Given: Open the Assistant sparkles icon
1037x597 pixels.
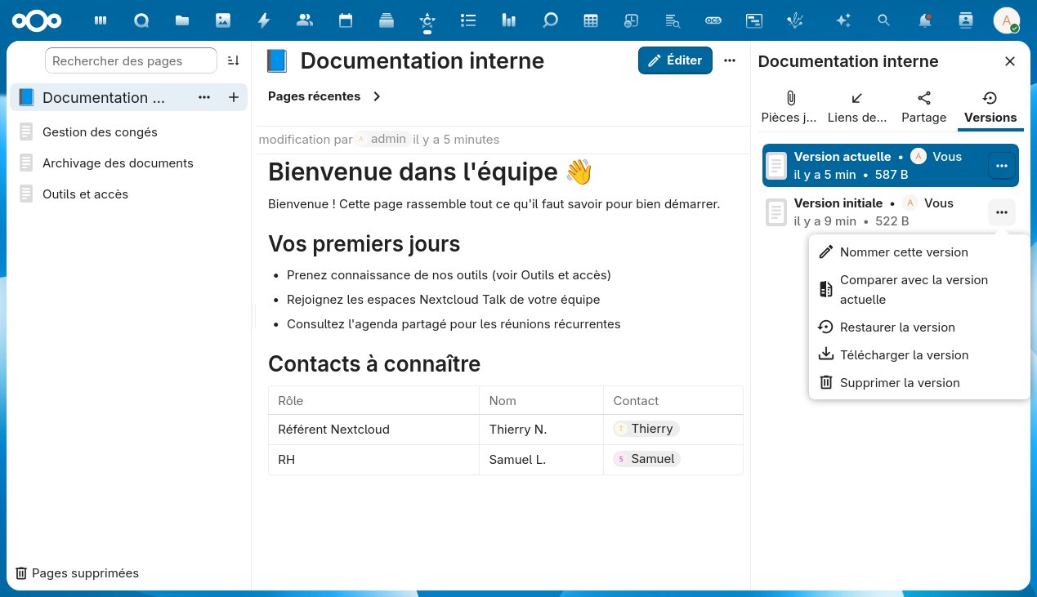Looking at the screenshot, I should (843, 20).
